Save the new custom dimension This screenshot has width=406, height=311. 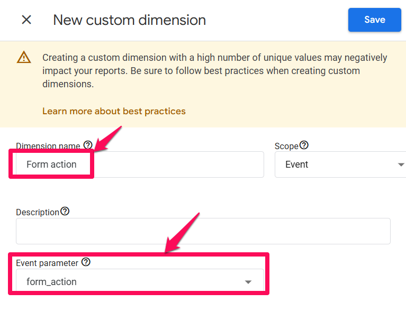(374, 20)
